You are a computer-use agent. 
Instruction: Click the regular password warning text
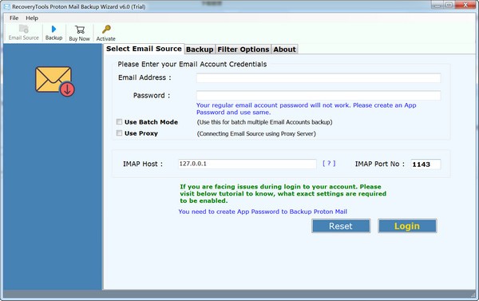coord(306,109)
